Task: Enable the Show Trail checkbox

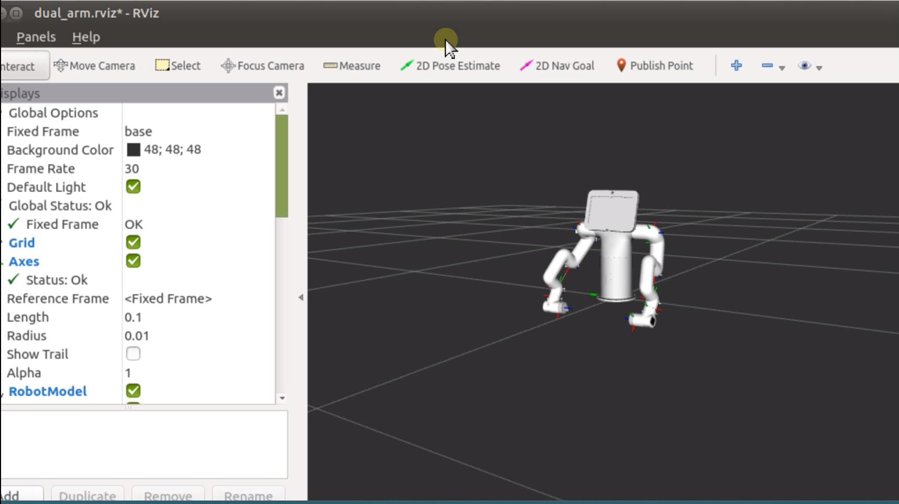Action: tap(133, 354)
